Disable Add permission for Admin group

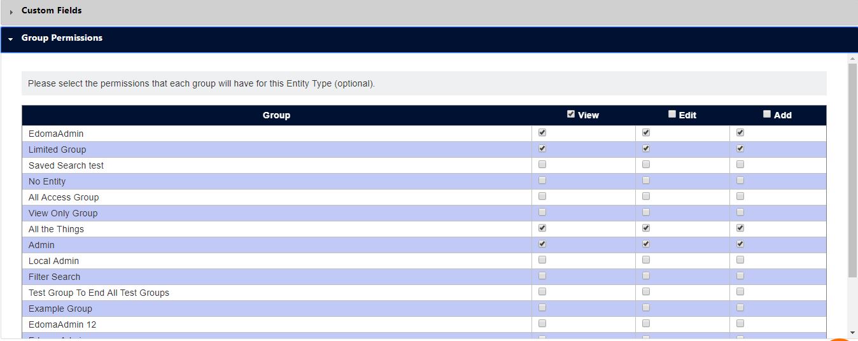(740, 244)
